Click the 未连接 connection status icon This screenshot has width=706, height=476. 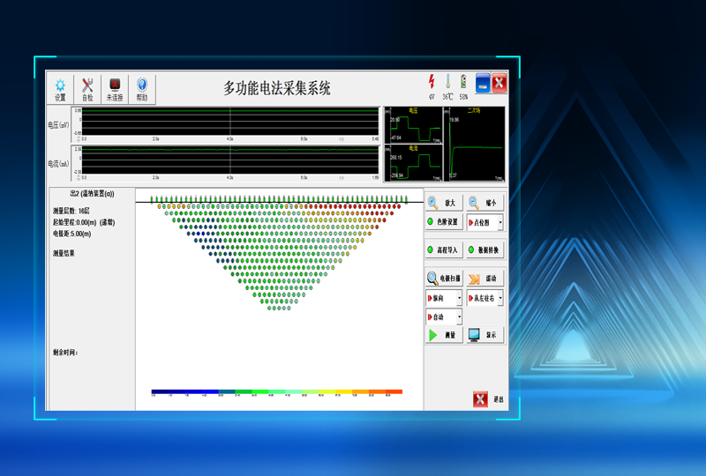click(115, 89)
